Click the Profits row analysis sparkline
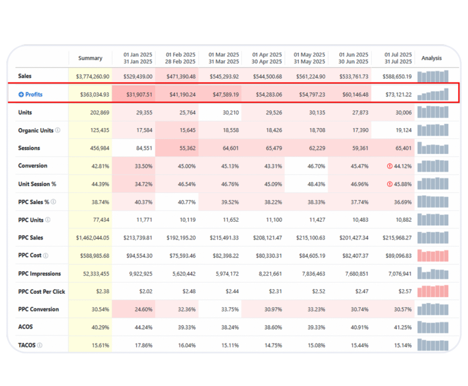 pyautogui.click(x=433, y=94)
